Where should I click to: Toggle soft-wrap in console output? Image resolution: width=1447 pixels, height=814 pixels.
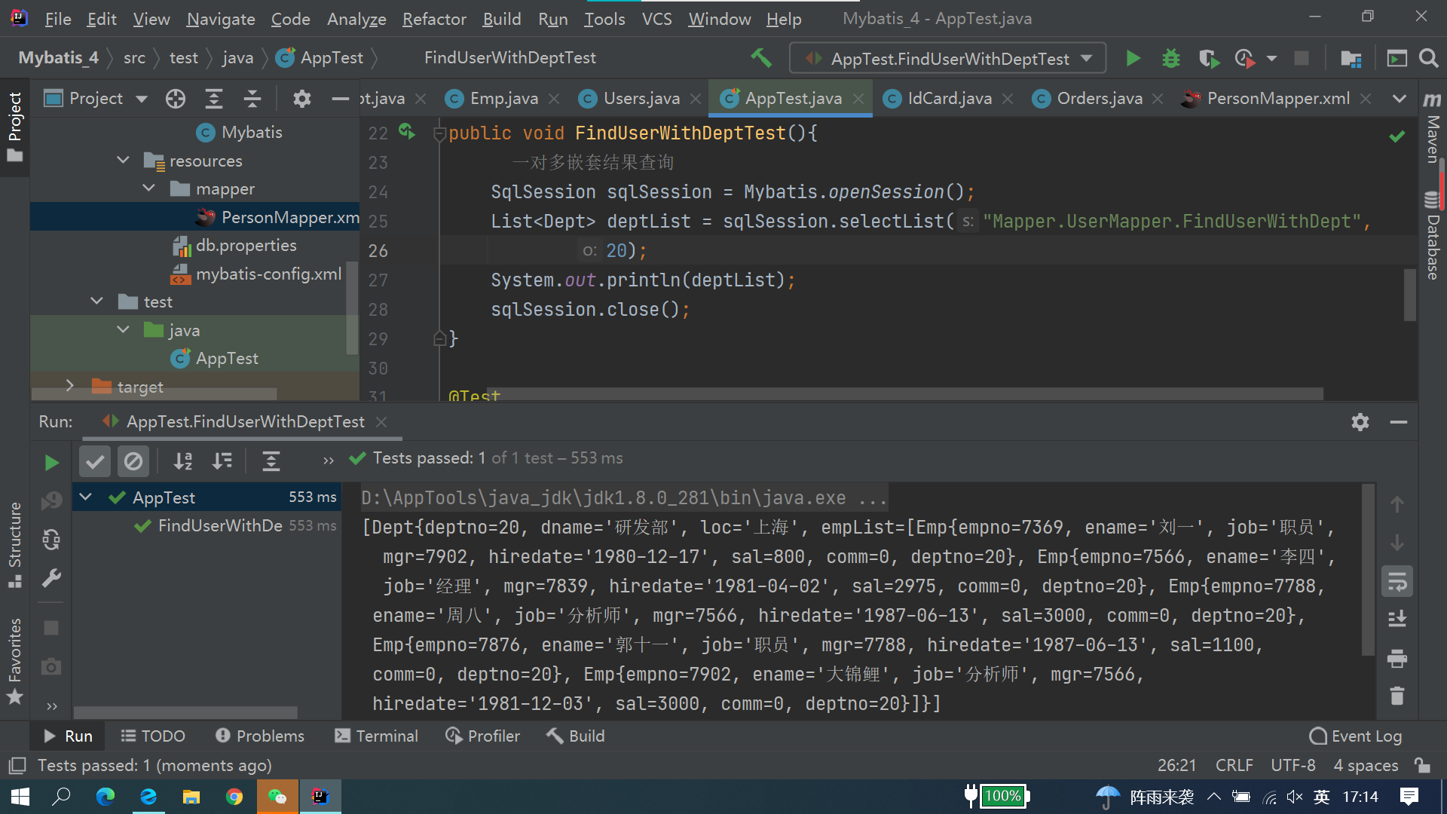click(1397, 581)
